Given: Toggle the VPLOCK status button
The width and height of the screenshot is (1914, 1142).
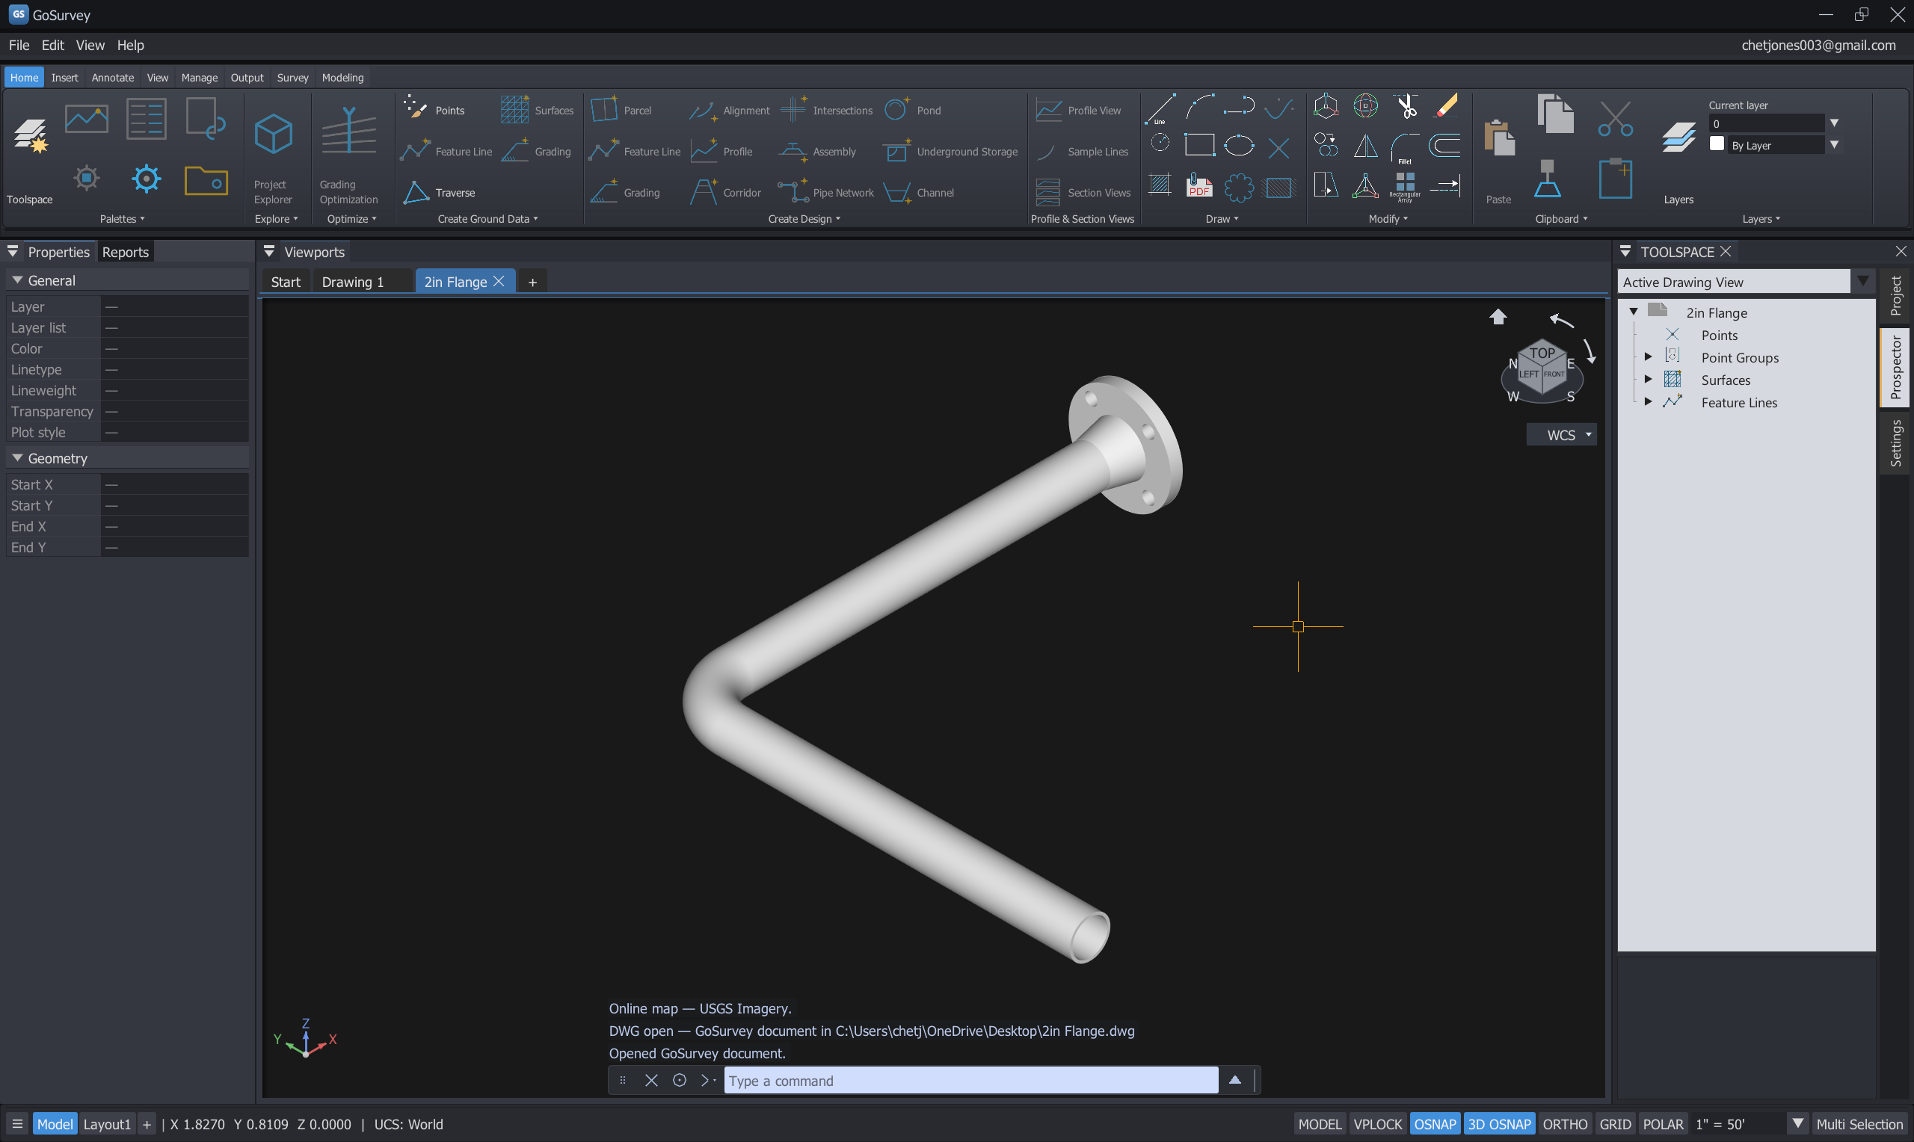Looking at the screenshot, I should (1378, 1123).
